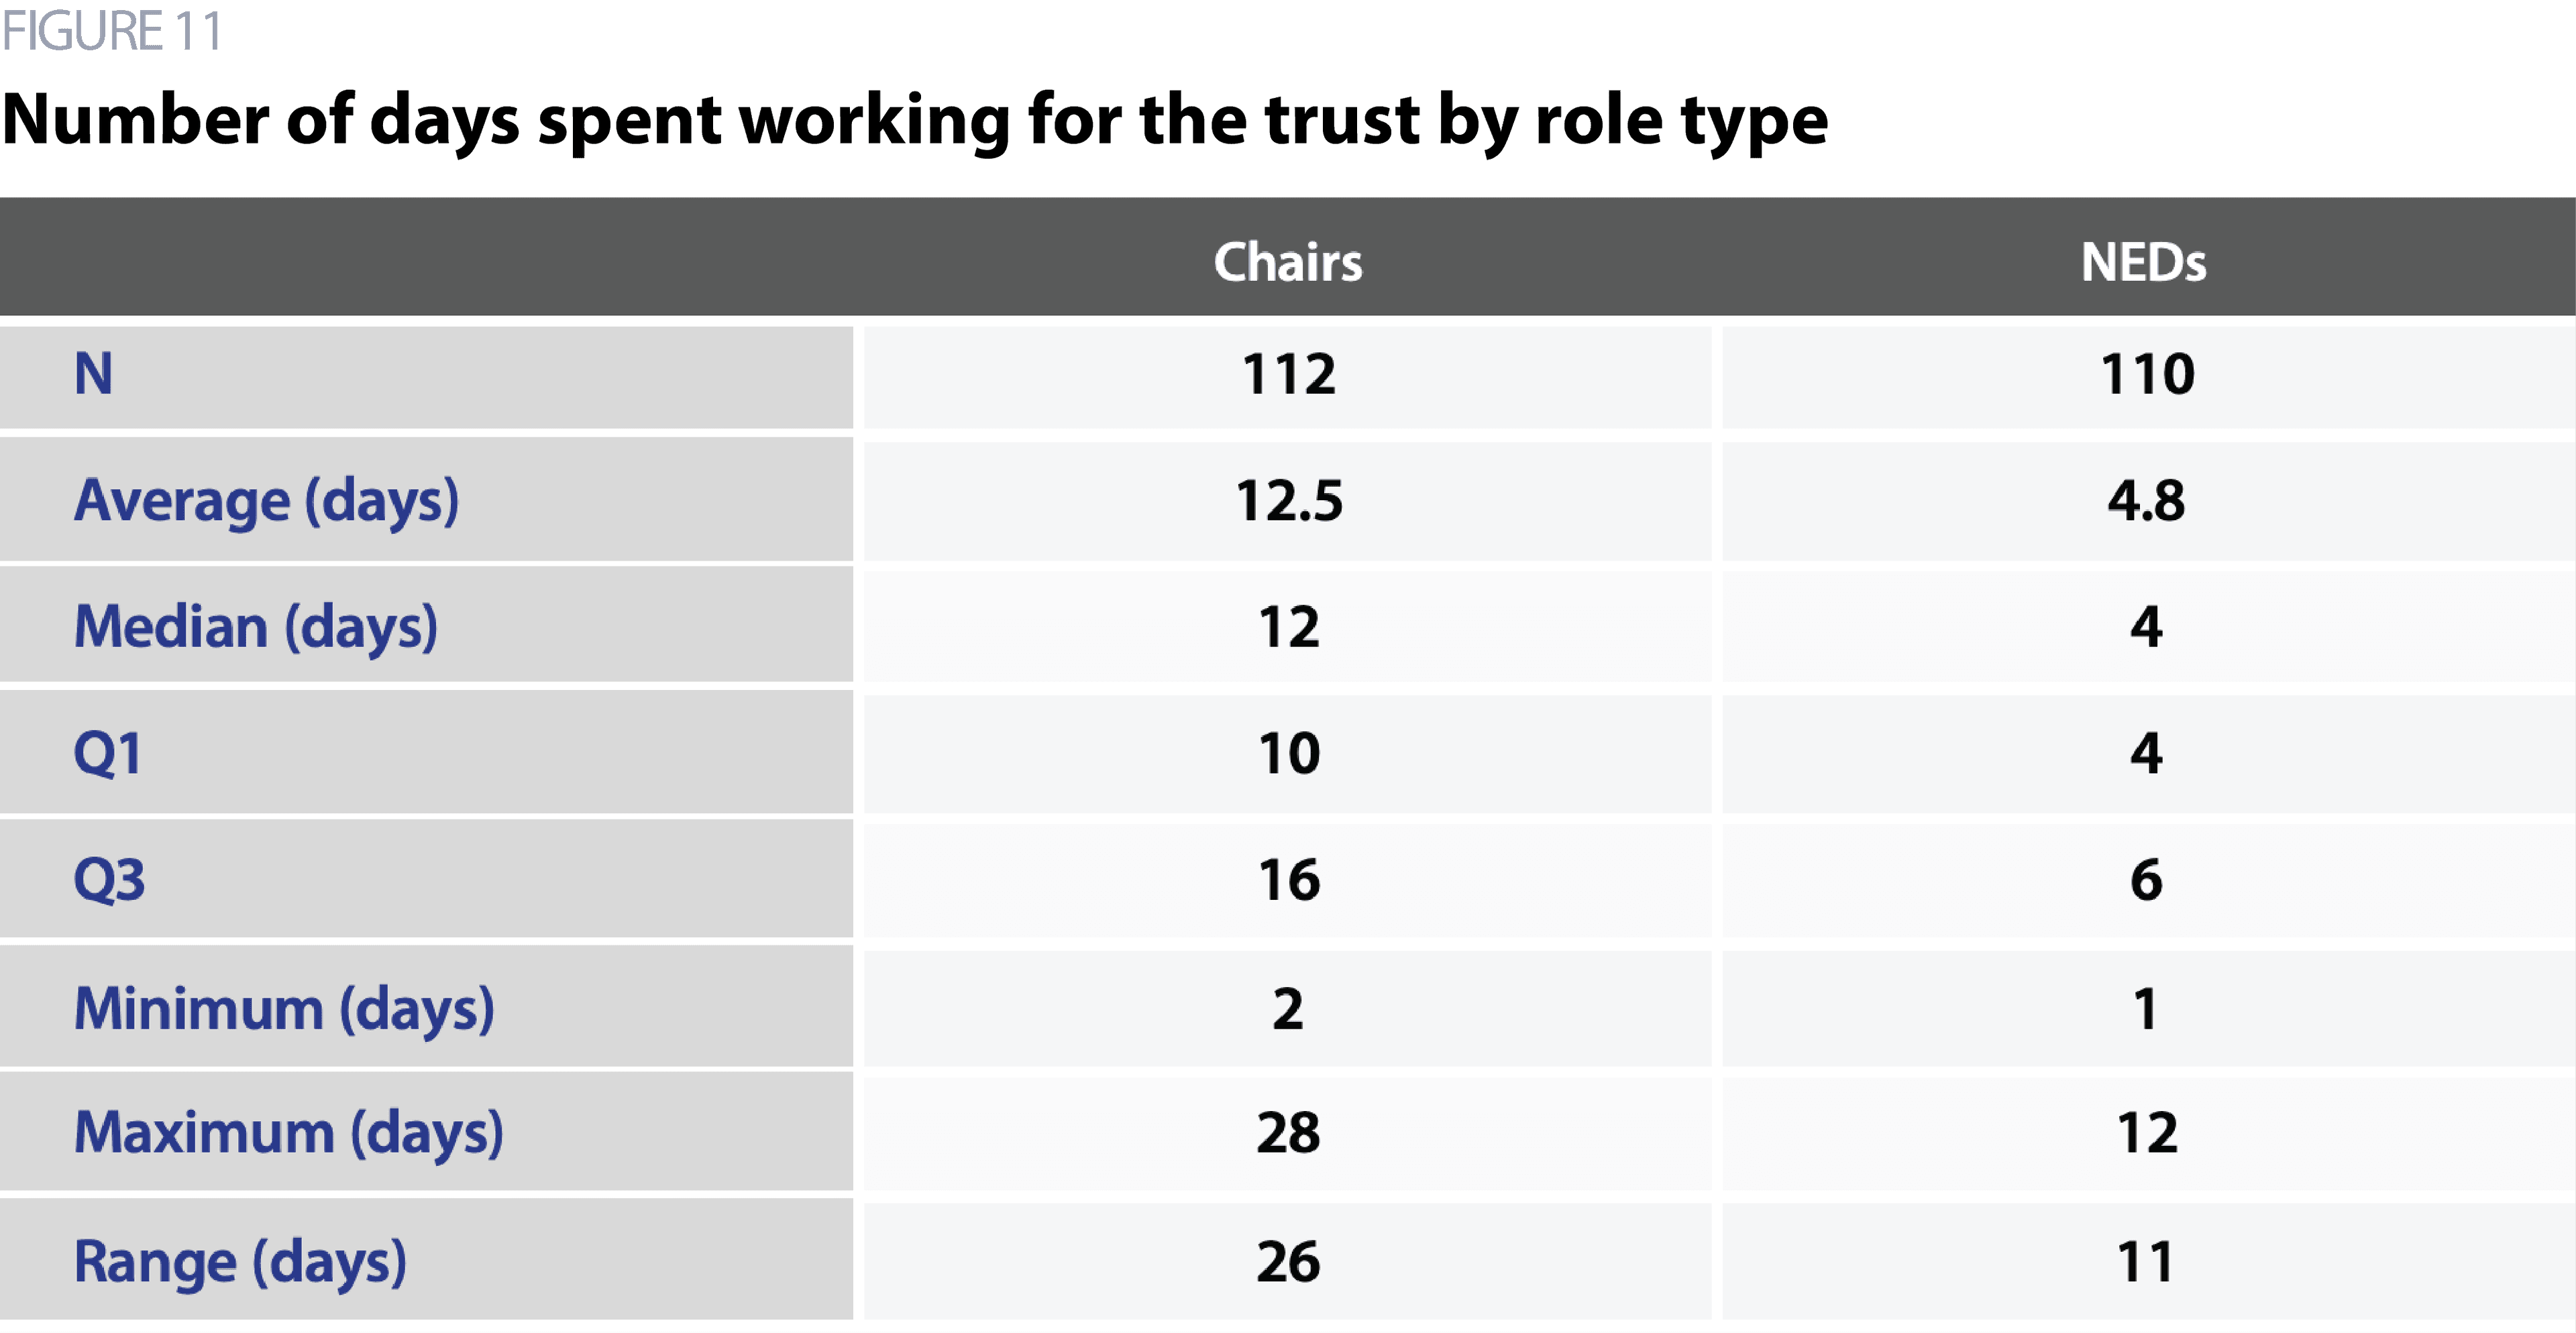Click the Median (days) row label
This screenshot has height=1333, width=2576.
256,628
